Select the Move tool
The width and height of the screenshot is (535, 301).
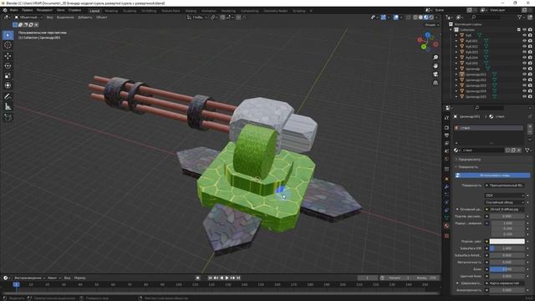(8, 56)
